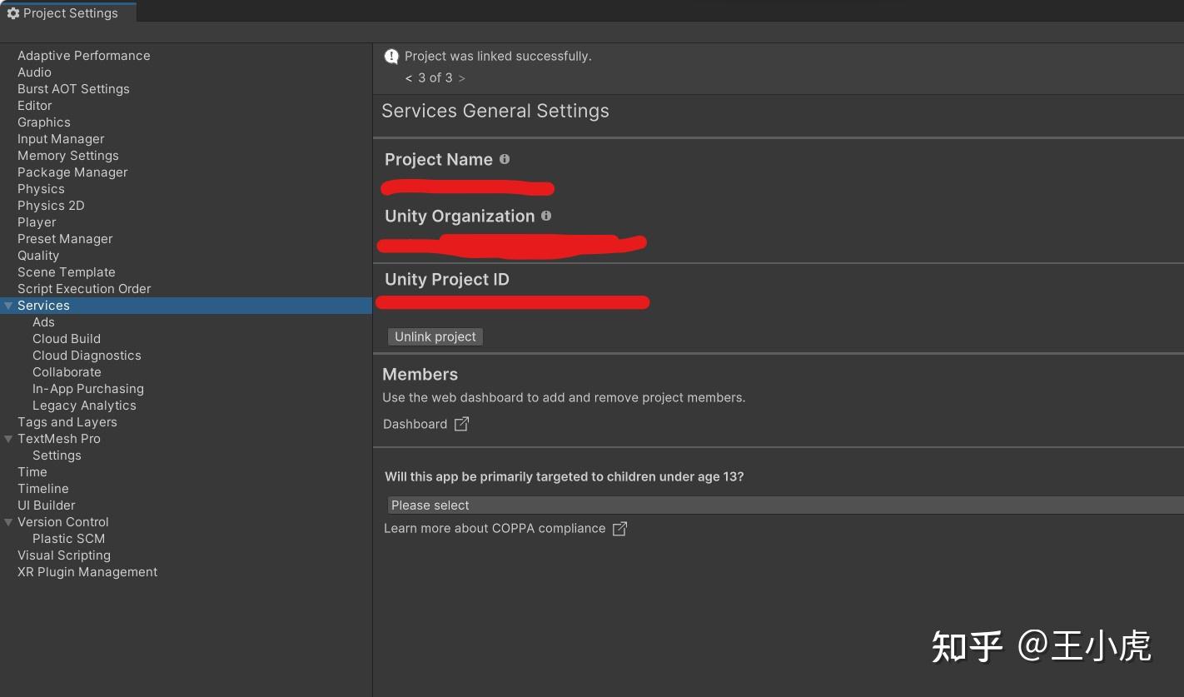The height and width of the screenshot is (697, 1184).
Task: Select Cloud Build under Services
Action: pos(67,339)
